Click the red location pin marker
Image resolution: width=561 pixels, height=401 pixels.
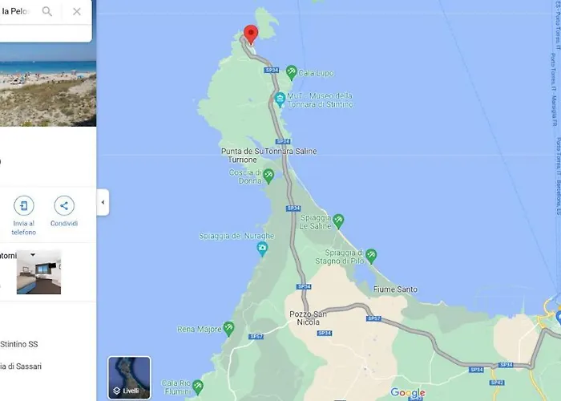pos(251,34)
